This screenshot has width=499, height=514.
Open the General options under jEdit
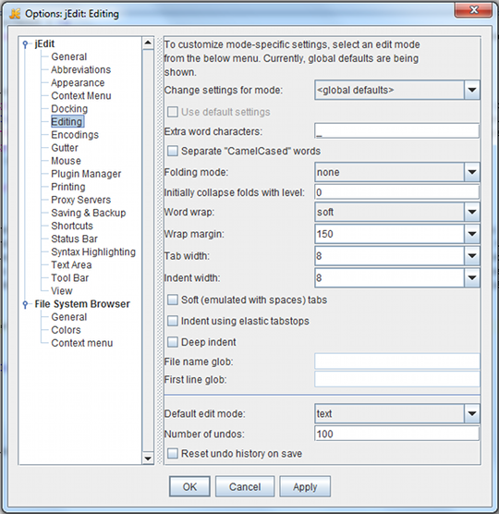click(68, 56)
